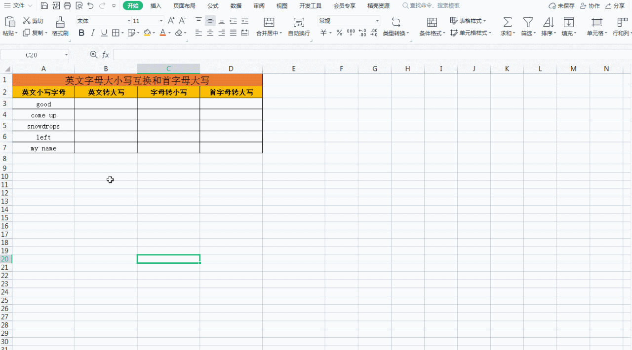Switch to the 页面布局 tab

point(184,6)
